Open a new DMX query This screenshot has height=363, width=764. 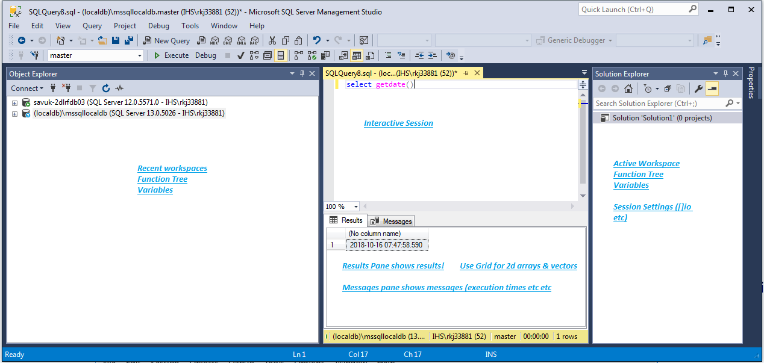tap(228, 40)
